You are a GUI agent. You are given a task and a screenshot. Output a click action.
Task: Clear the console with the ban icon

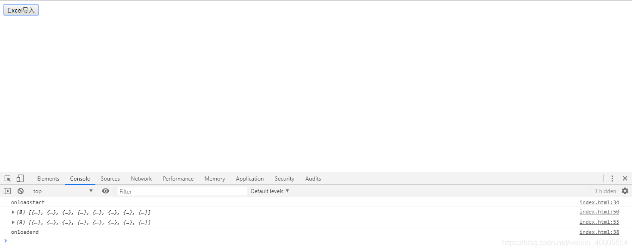tap(20, 191)
